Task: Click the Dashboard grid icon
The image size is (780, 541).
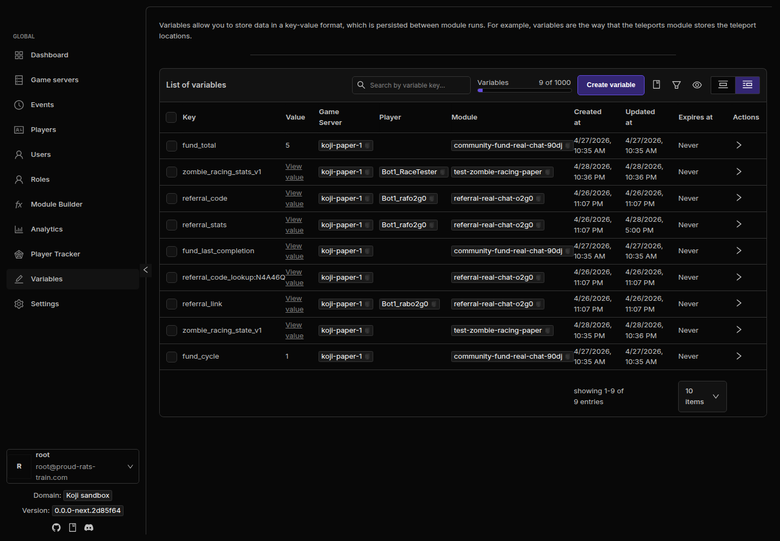Action: pos(19,55)
